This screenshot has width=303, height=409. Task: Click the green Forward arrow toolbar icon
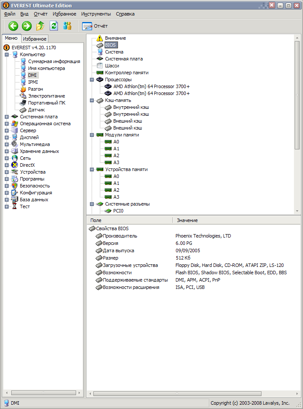[27, 26]
